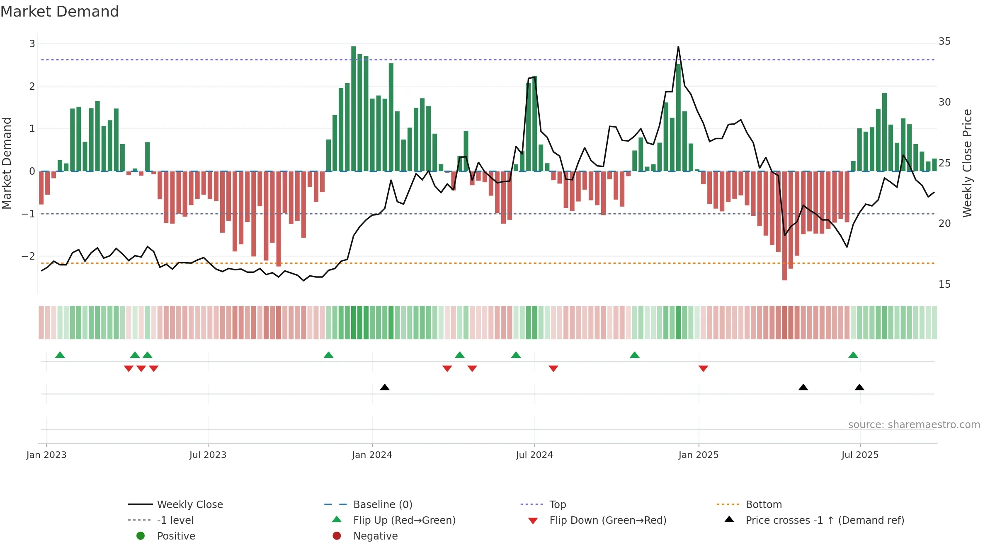Screen dimensions: 995x559
Task: Click the Flip Up (Red→Green) legend entry
Action: [394, 520]
